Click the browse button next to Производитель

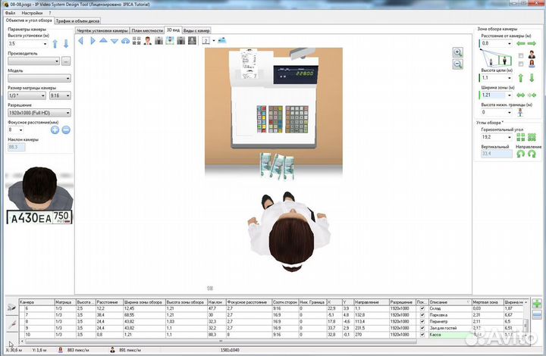(66, 61)
